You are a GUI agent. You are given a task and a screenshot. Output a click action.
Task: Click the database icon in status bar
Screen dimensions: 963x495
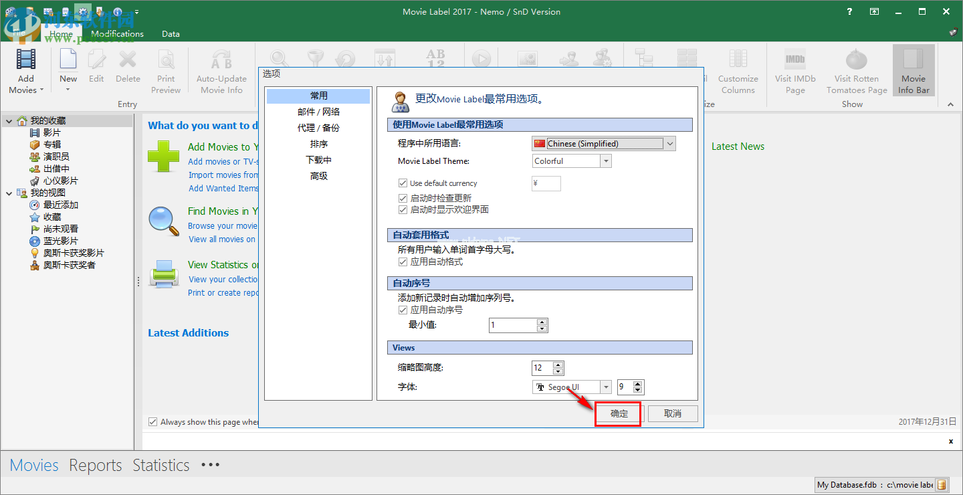(x=942, y=484)
